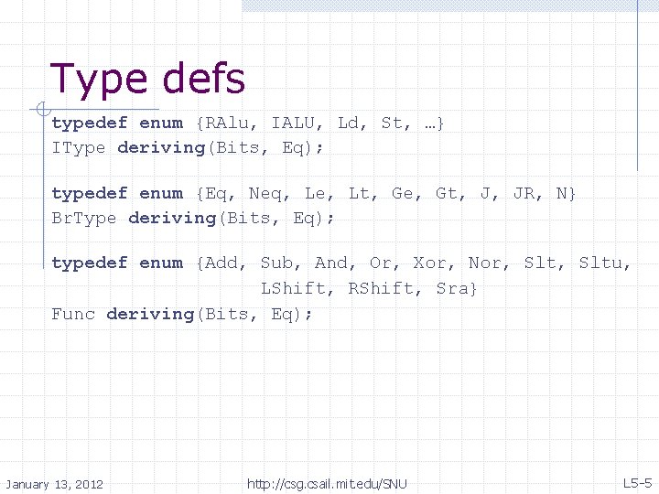Viewport: 659px width, 494px height.
Task: Open the csg.csail.mit.edu/SNU link
Action: point(327,484)
